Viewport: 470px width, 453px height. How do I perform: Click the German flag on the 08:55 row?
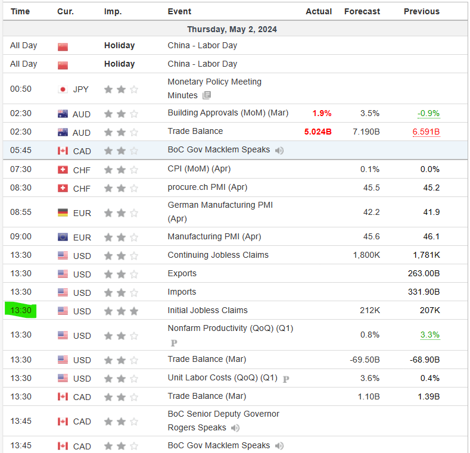point(63,213)
